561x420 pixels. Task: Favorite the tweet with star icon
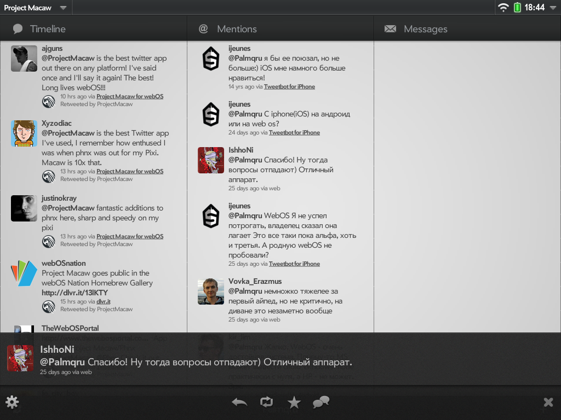[294, 403]
